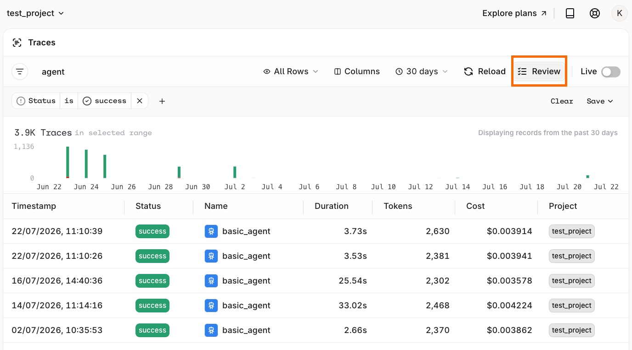632x350 pixels.
Task: Sort by the Tokens column header
Action: tap(398, 206)
